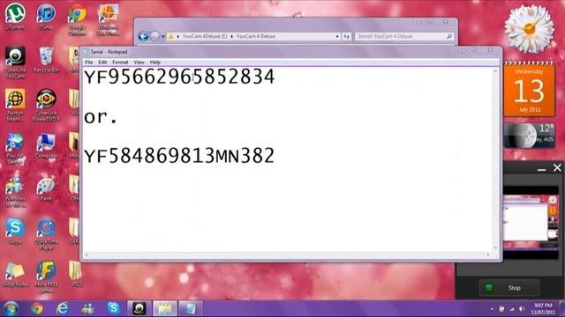Click the Back button in the Explorer window

coord(143,36)
